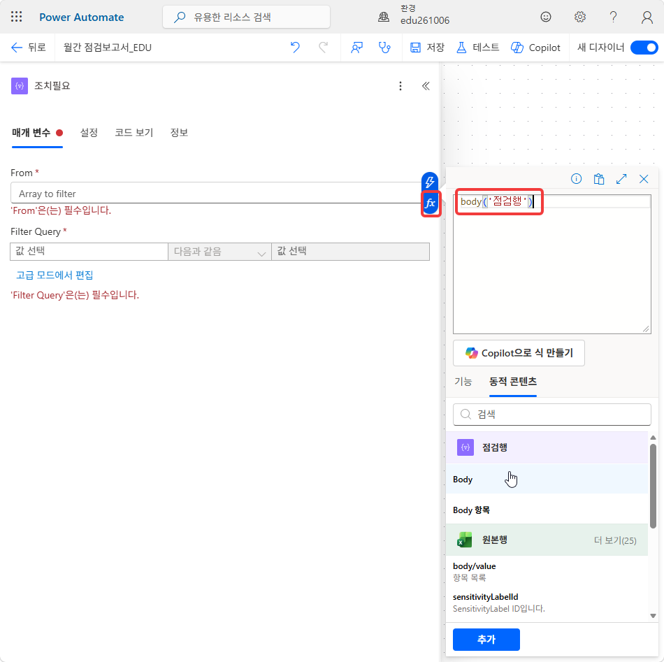Open the app launcher waffle icon

(17, 17)
